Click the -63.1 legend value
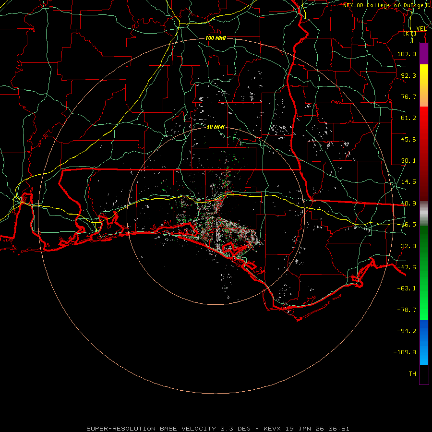This screenshot has height=432, width=432. click(x=407, y=288)
